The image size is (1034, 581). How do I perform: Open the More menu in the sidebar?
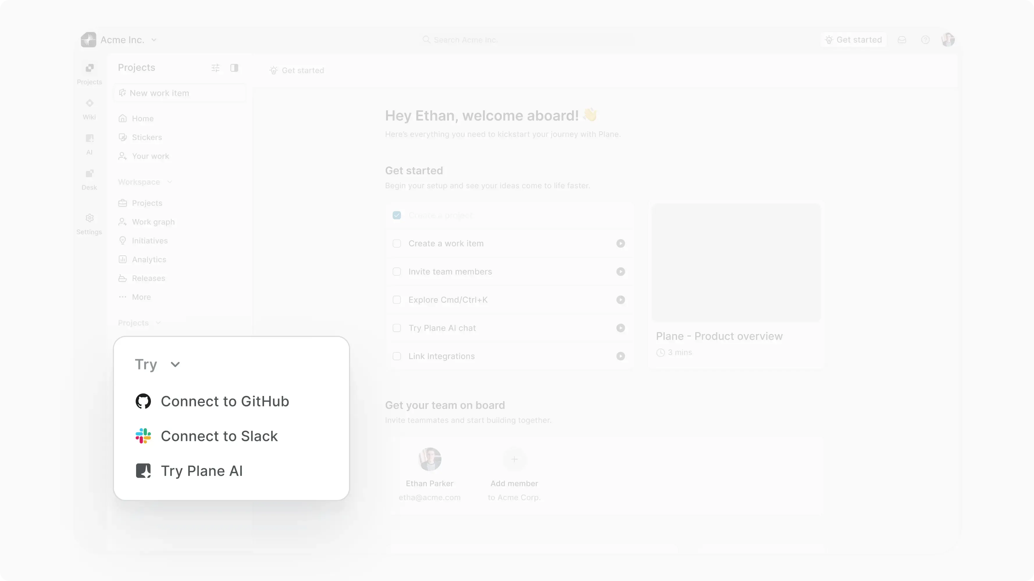pyautogui.click(x=141, y=297)
